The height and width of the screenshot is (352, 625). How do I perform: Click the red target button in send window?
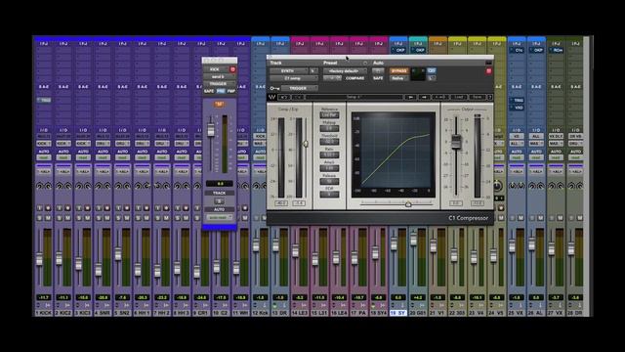232,69
